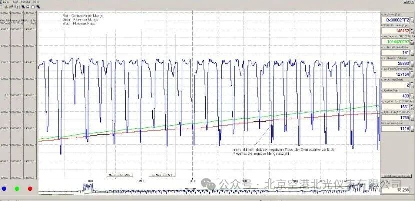Click the tile-horizontal window icon

28,7
